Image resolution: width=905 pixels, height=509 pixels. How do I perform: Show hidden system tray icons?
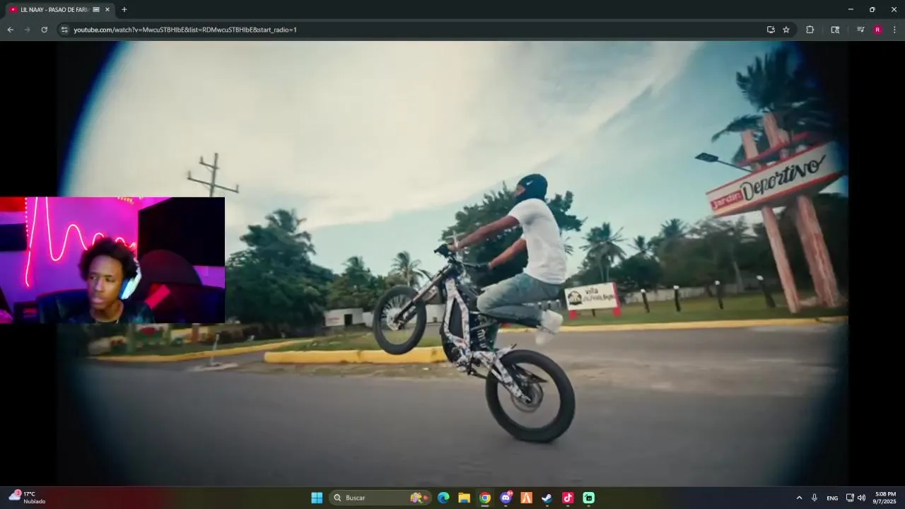799,498
